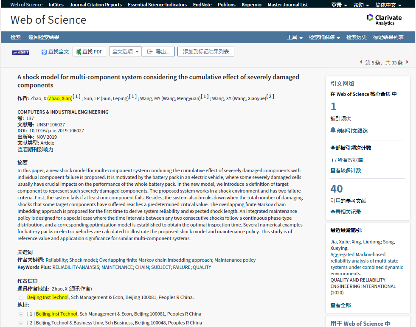The width and height of the screenshot is (416, 327).
Task: Click the Clarivate Analytics logo
Action: [x=384, y=20]
